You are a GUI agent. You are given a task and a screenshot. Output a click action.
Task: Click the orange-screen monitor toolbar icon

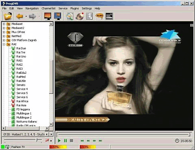point(48,16)
